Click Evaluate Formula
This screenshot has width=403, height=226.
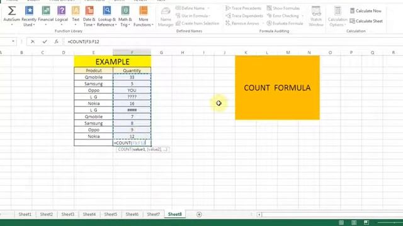point(285,23)
